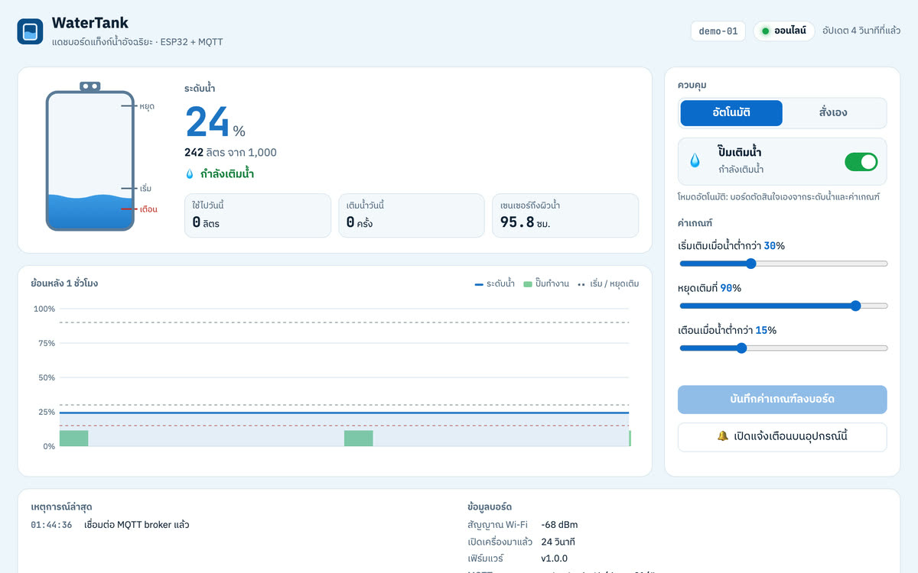The width and height of the screenshot is (918, 573).
Task: Click the ย้อนหลัง 1 ชั่วโมง chart title
Action: [64, 283]
